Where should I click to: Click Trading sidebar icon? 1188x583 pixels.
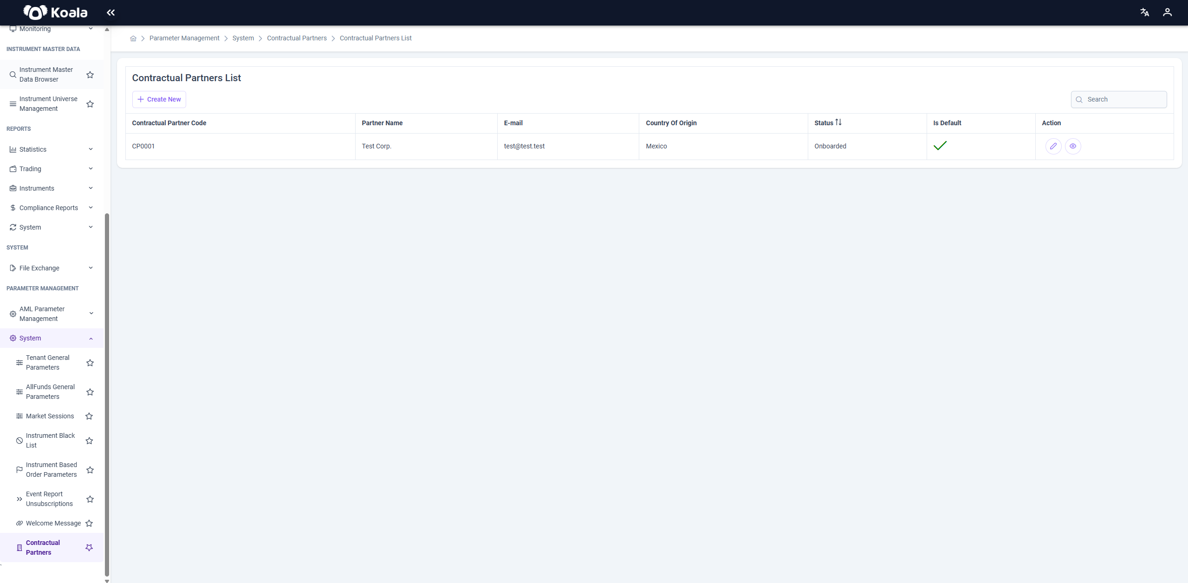(13, 169)
